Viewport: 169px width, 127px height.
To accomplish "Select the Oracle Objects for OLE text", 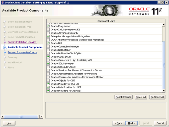I will click(63, 80).
